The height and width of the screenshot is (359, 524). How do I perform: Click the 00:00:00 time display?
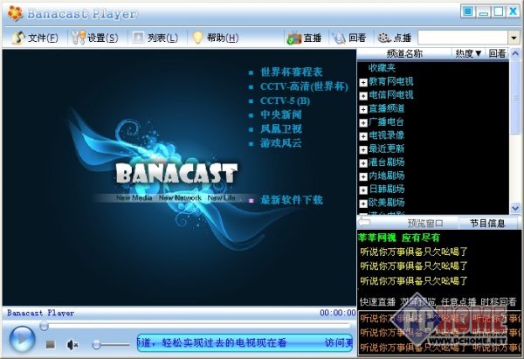coord(337,313)
